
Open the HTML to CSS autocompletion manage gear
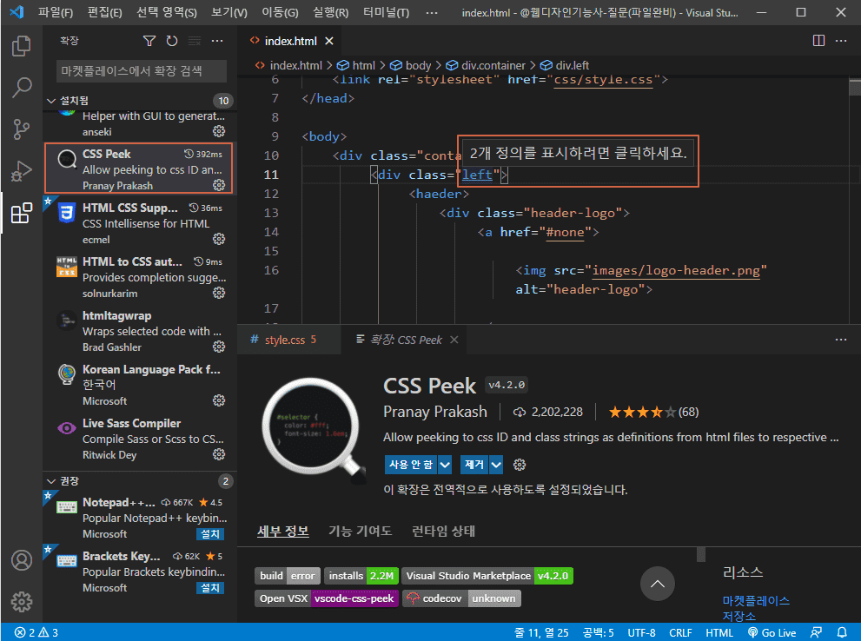pos(219,293)
